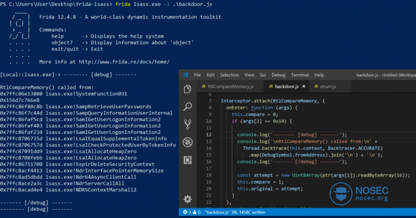The width and height of the screenshot is (416, 218).
Task: Click the "backdoor.js" 39L written status message
Action: coord(235,212)
